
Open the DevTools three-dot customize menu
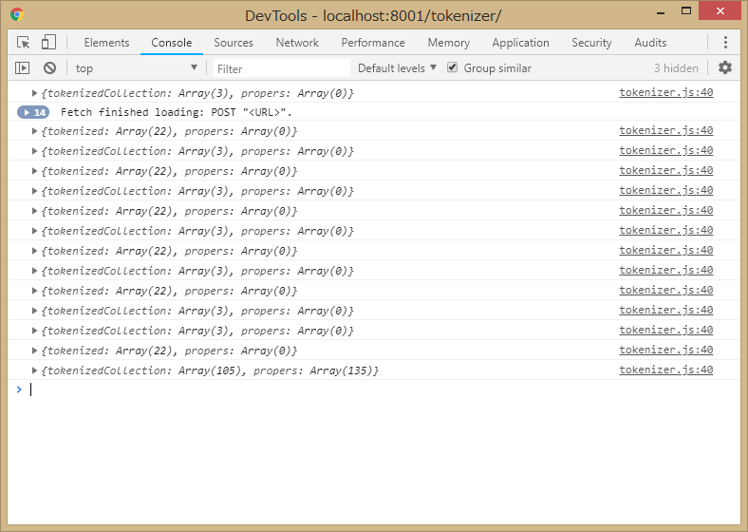click(x=725, y=43)
